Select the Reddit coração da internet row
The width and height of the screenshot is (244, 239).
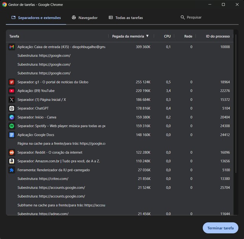tap(119, 152)
